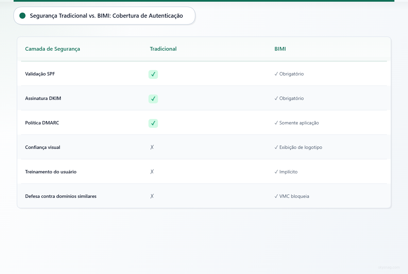Click the X mark in Defesa contra domínios row

152,196
